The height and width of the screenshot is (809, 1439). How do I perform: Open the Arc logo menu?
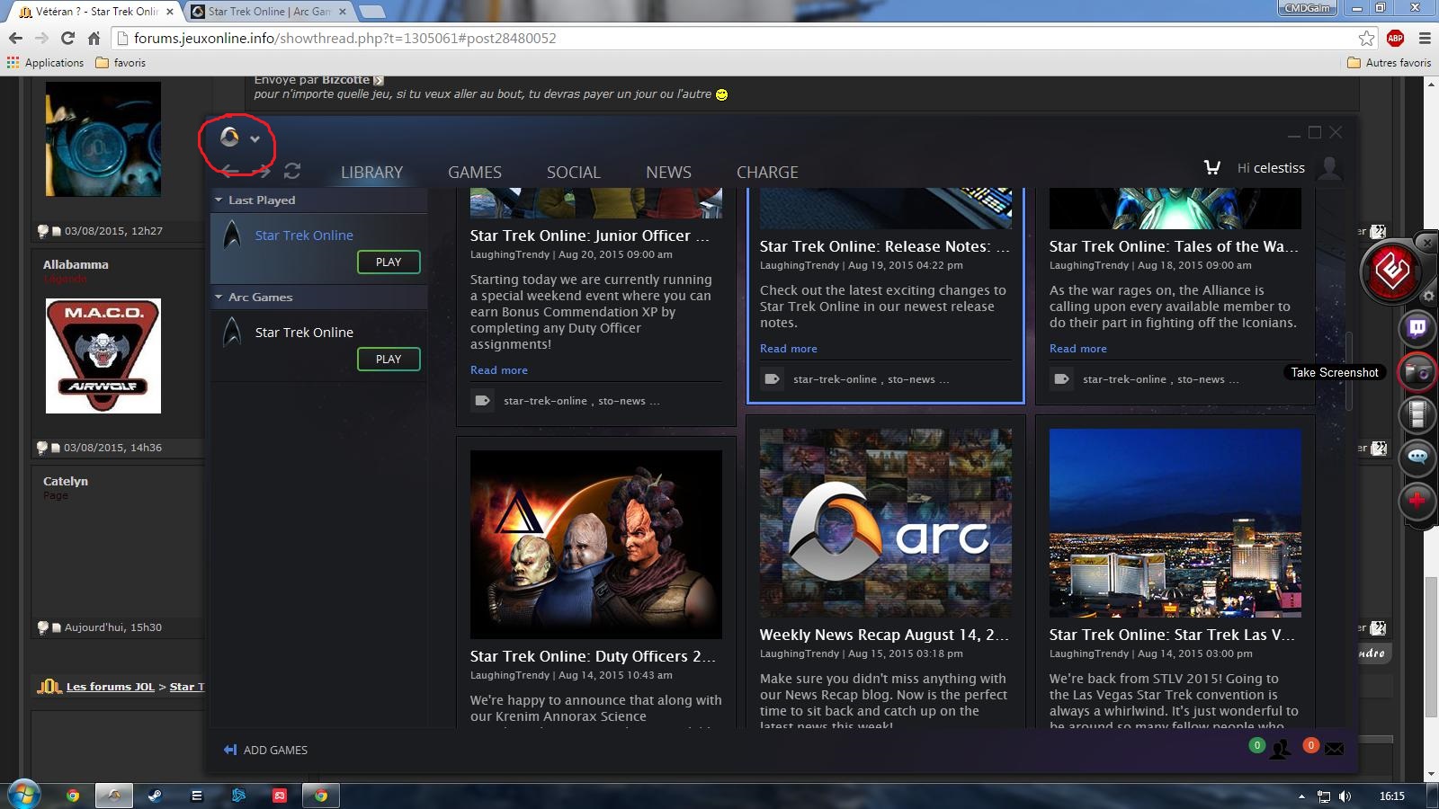[x=230, y=137]
